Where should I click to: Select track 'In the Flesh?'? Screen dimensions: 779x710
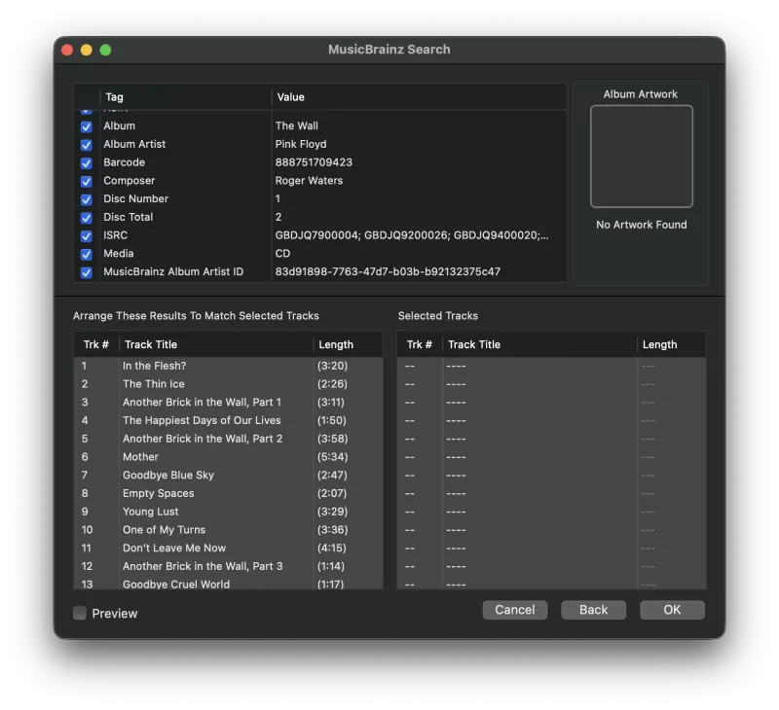(x=229, y=366)
